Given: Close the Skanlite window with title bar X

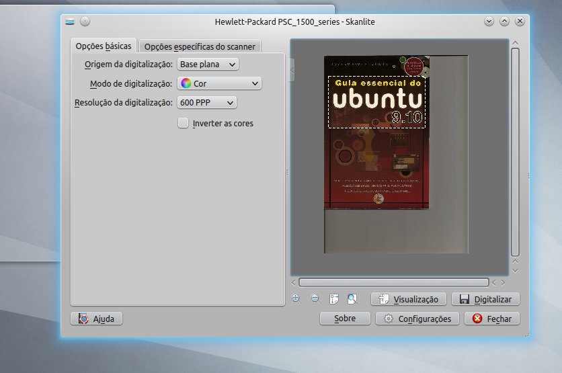Looking at the screenshot, I should click(x=520, y=22).
